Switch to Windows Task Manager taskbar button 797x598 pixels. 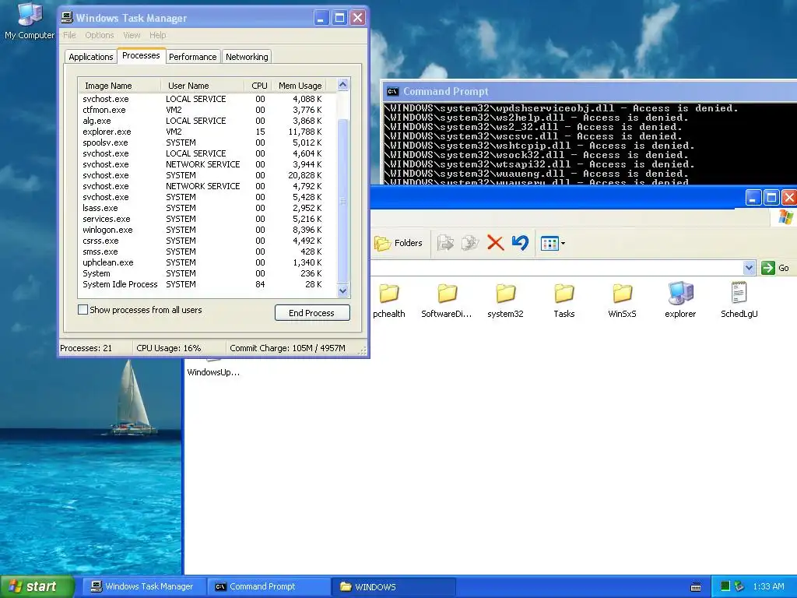(x=143, y=586)
